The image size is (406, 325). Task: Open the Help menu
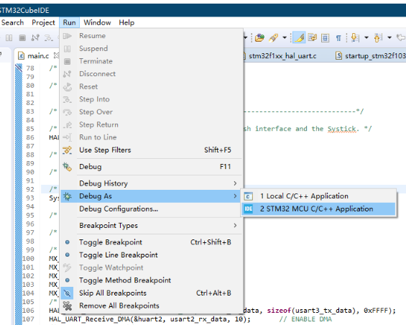tap(126, 22)
